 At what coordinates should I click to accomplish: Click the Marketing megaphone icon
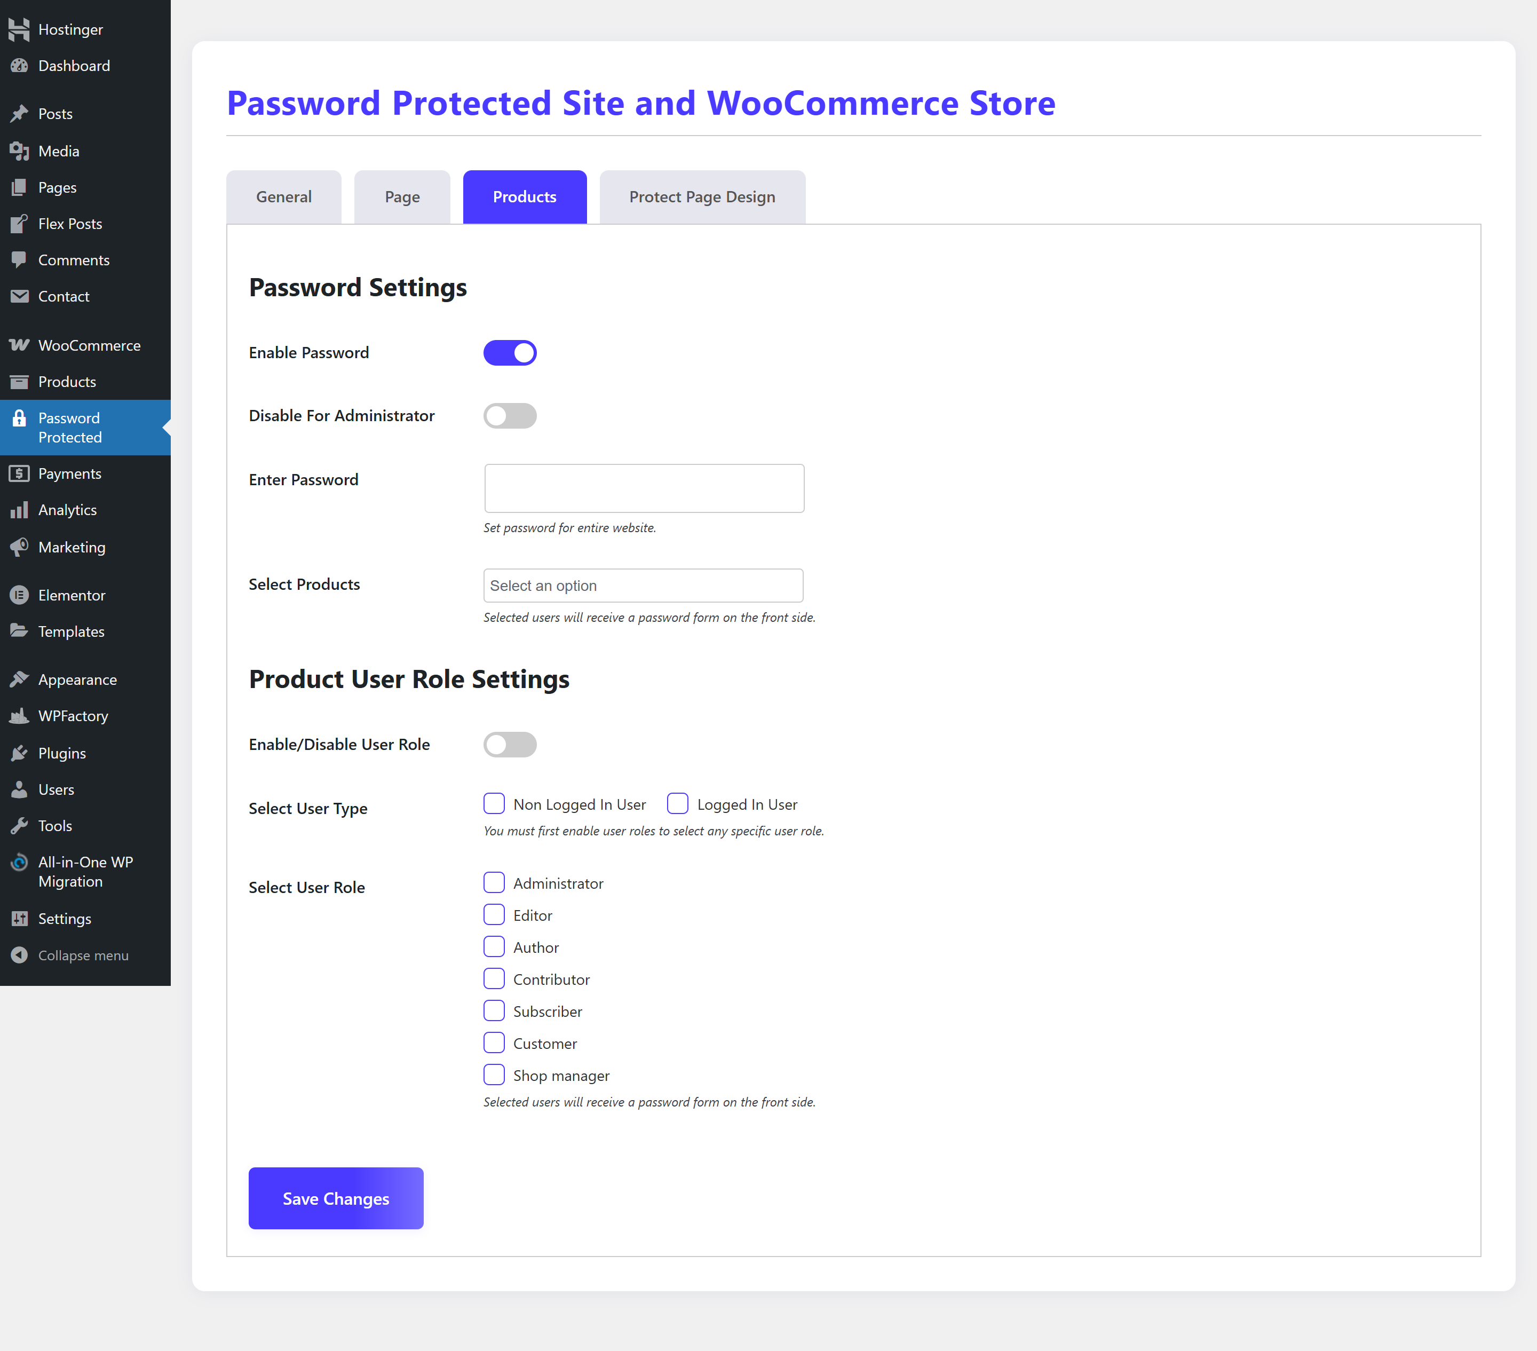[20, 547]
